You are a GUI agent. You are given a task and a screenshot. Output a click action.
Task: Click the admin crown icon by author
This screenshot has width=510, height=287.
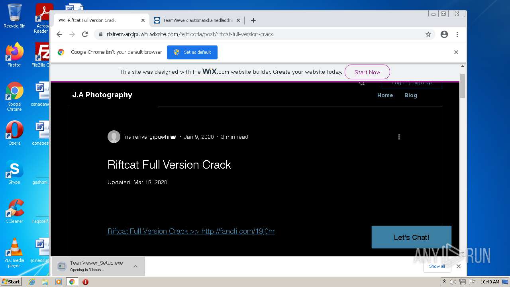[173, 137]
